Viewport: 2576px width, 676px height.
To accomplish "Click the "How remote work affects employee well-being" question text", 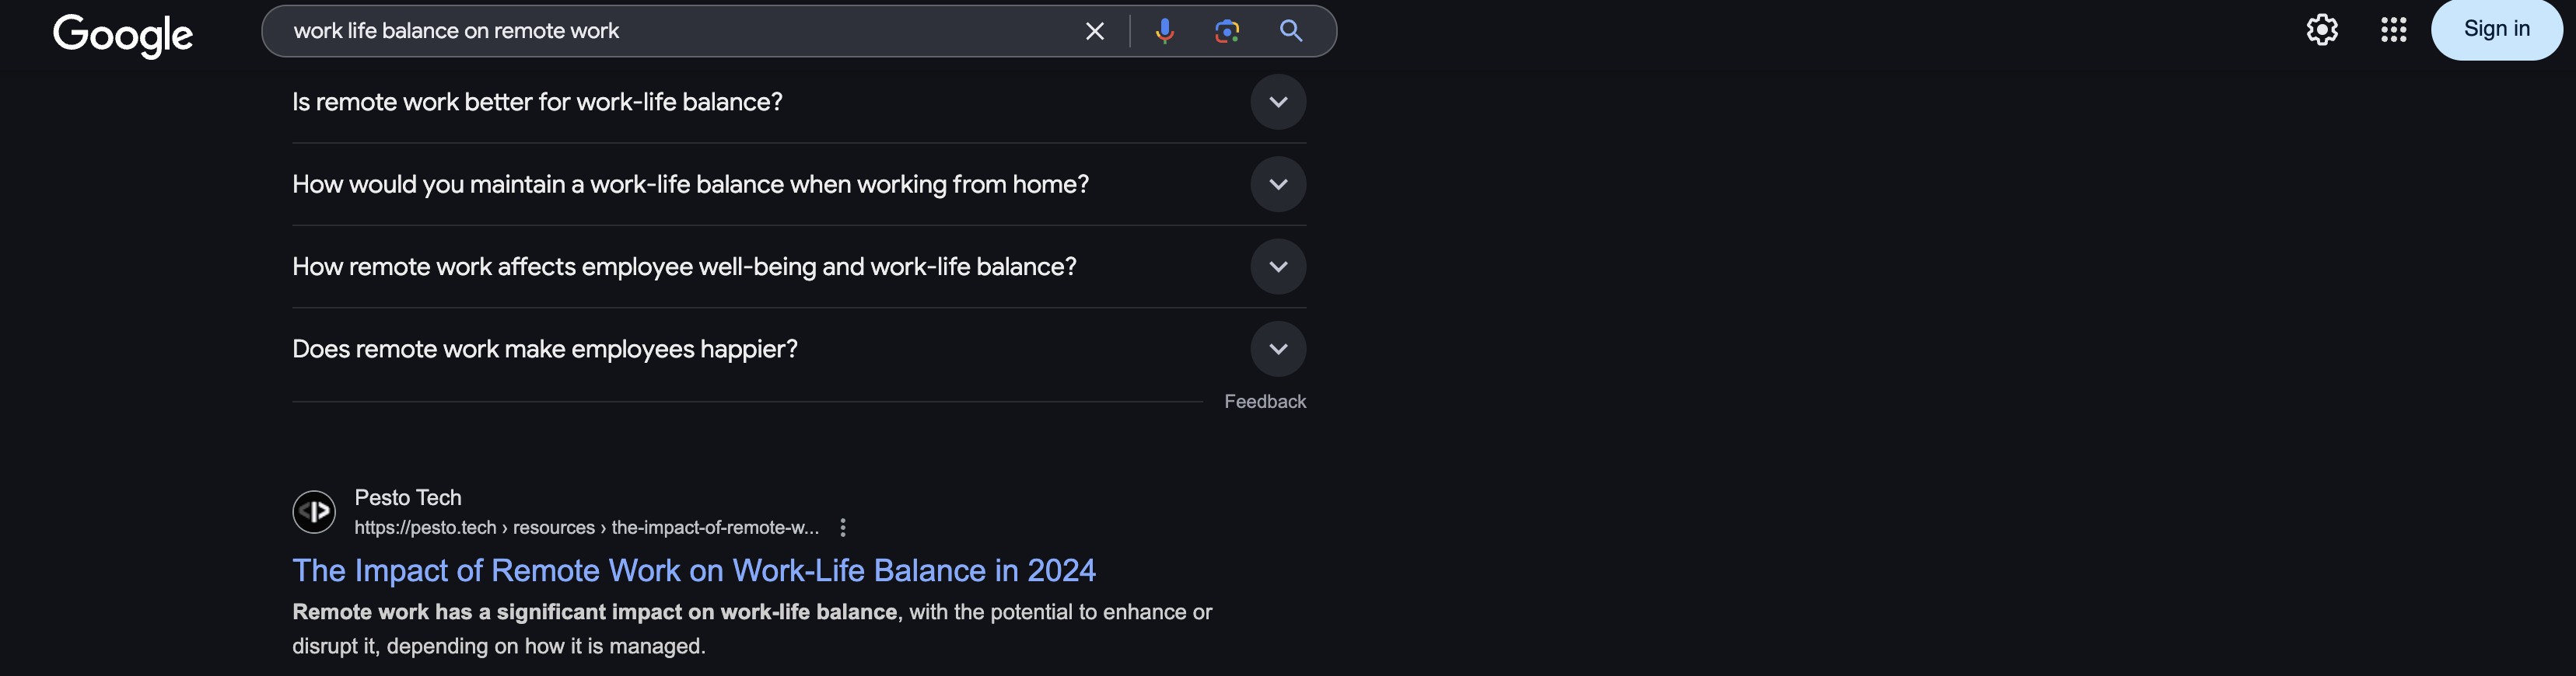I will [x=684, y=267].
